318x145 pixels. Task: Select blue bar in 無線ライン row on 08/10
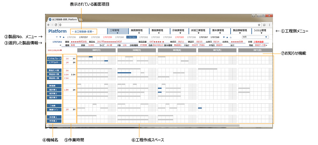pos(200,108)
